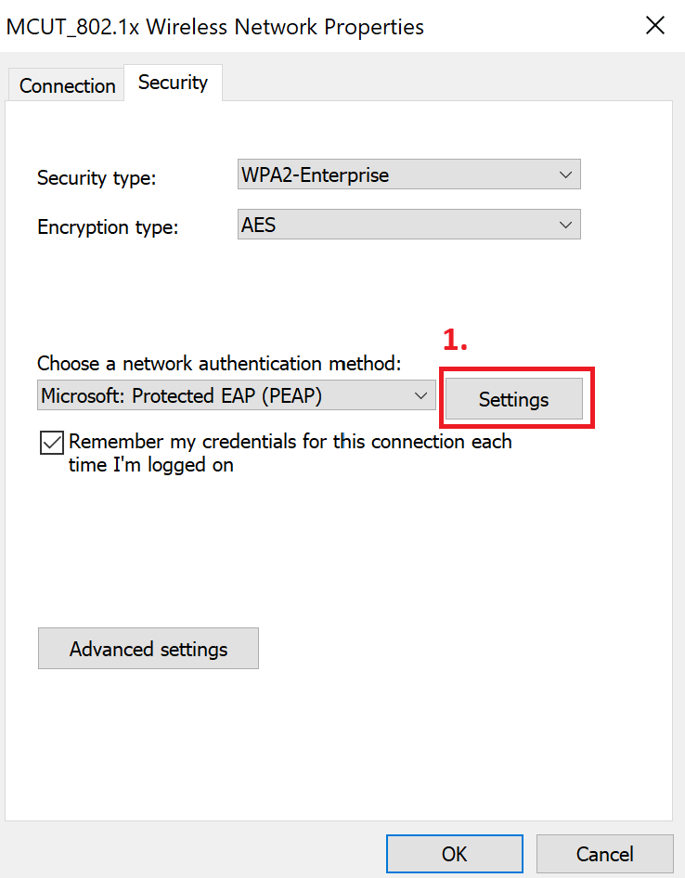Expand the AES encryption type dropdown
Screen dimensions: 685x878
(408, 225)
